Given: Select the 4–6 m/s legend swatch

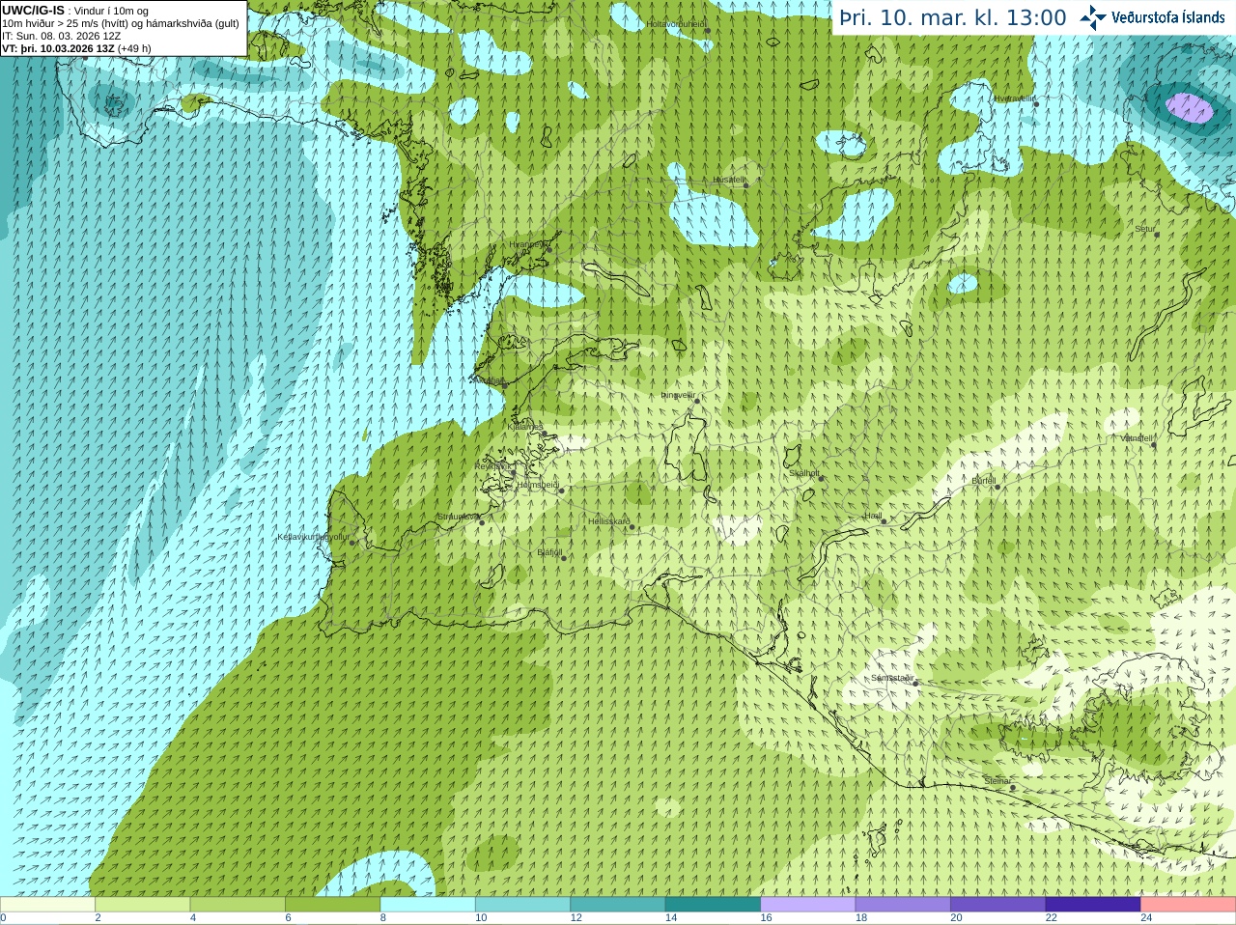Looking at the screenshot, I should (x=238, y=905).
